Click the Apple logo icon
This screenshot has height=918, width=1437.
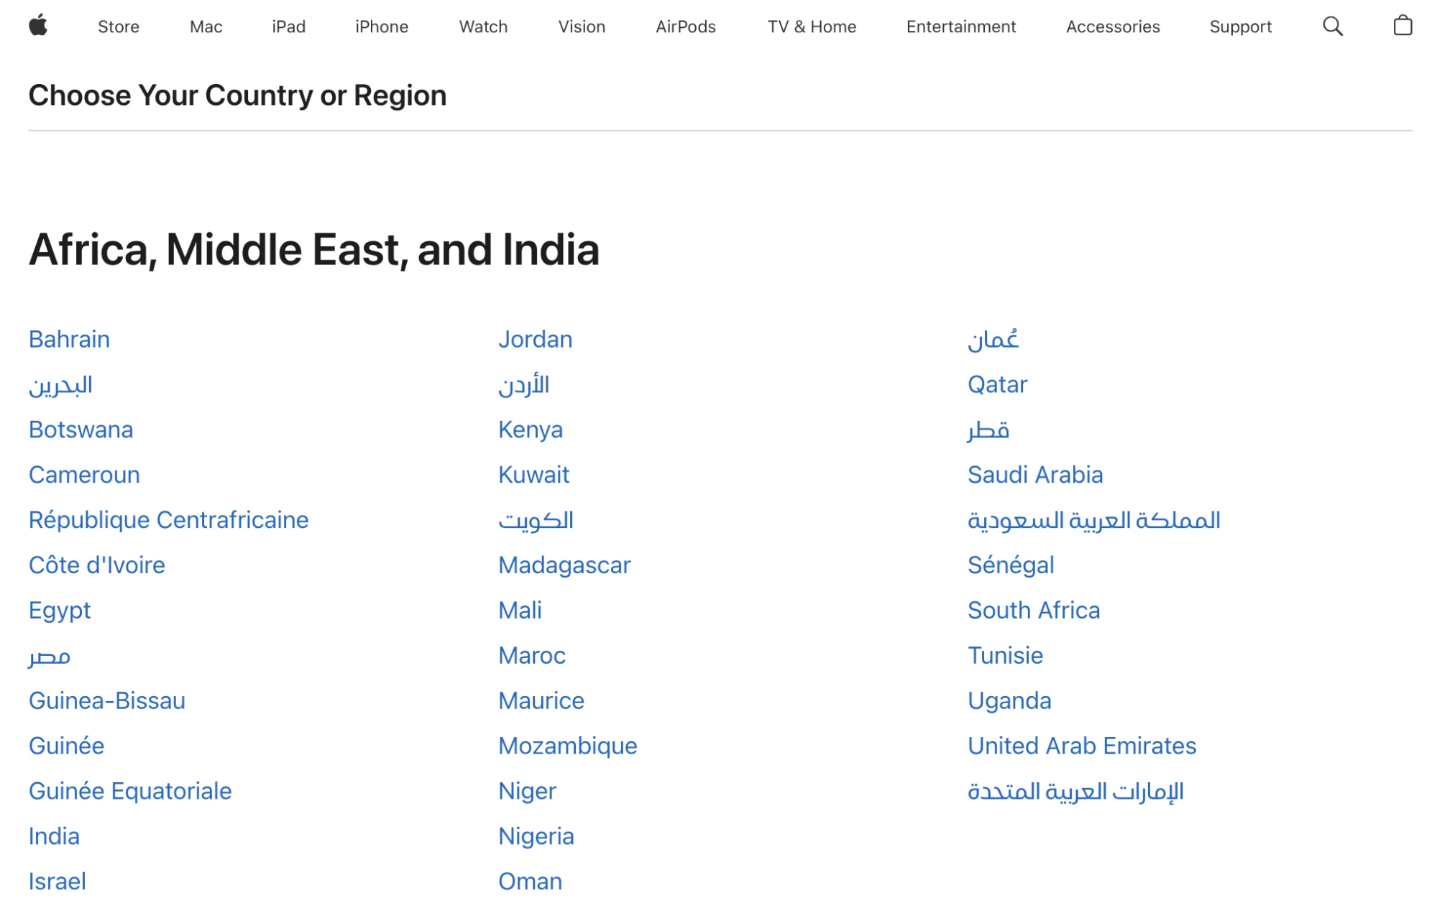(38, 26)
